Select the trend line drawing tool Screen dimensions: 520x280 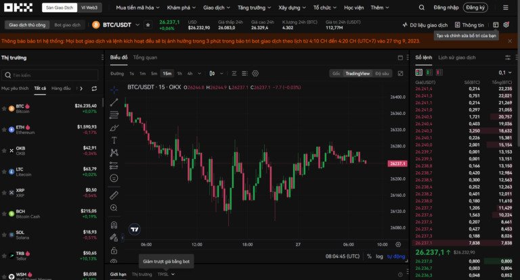(114, 102)
